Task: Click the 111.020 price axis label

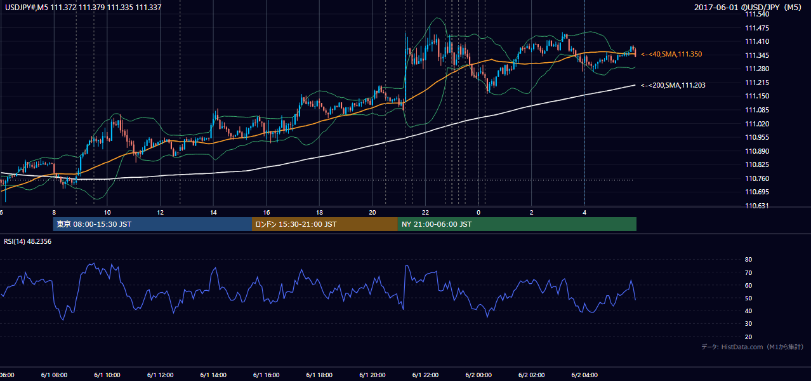Action: click(756, 124)
